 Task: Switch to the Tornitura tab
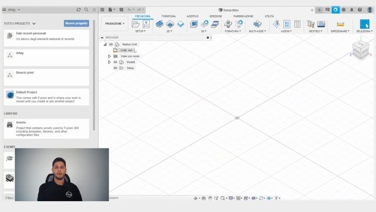169,16
